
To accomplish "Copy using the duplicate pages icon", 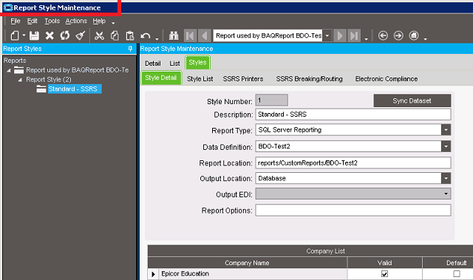I will (115, 35).
